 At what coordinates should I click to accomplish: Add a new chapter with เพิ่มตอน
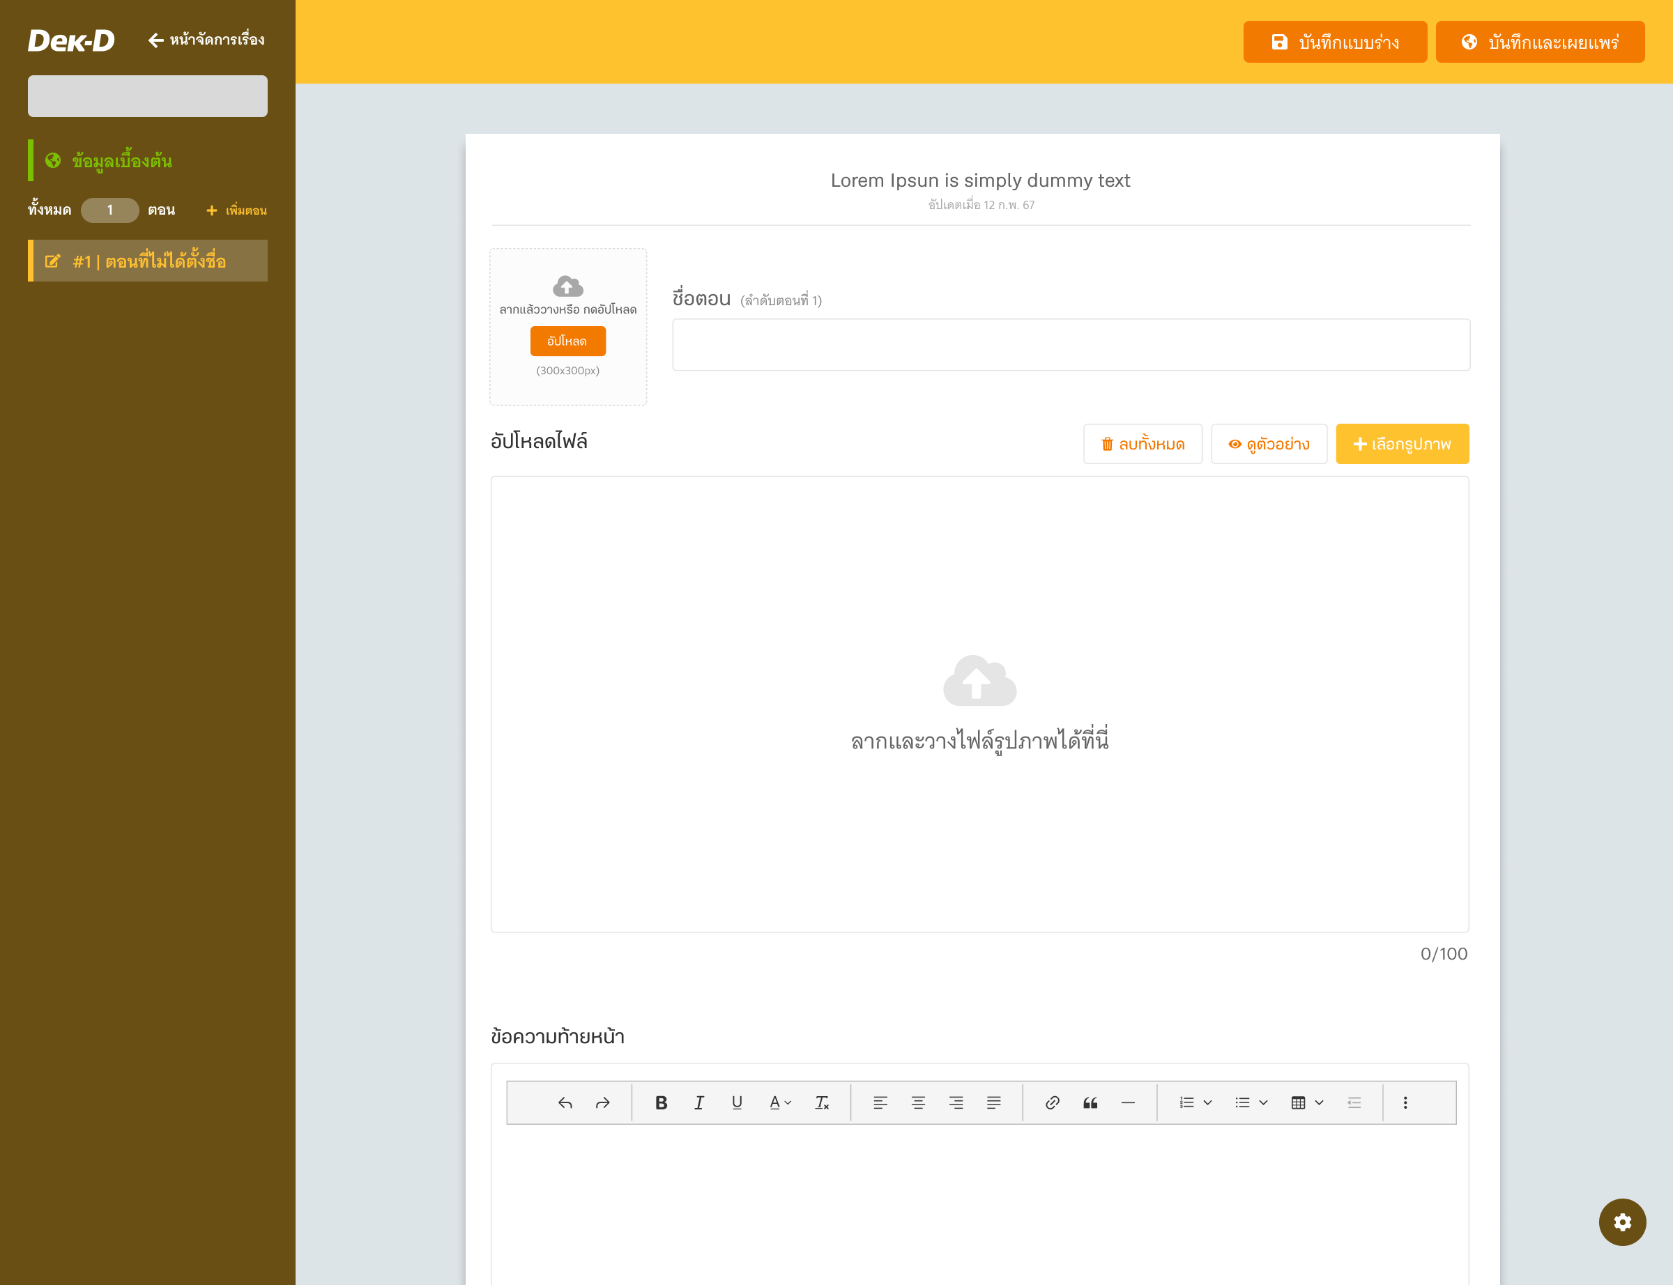[x=236, y=210]
